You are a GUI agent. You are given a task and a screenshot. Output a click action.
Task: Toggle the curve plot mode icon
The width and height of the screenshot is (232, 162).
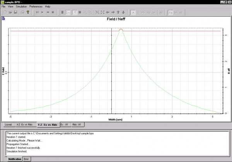[75, 12]
